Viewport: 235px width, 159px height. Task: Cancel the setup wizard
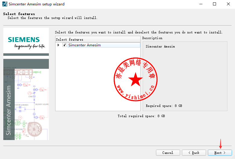coord(168,153)
